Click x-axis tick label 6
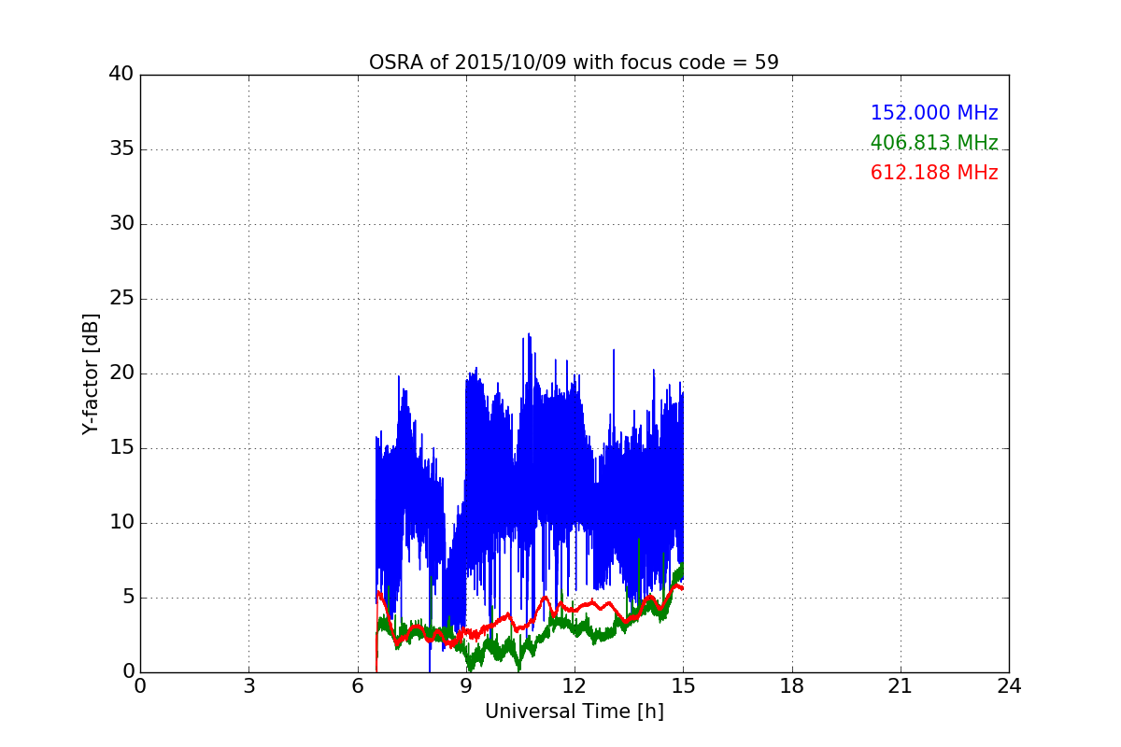The image size is (1121, 747). [357, 686]
